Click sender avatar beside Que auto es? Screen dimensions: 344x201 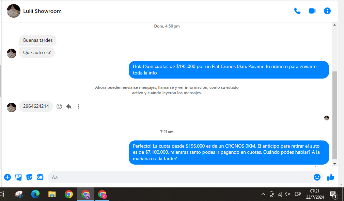[x=12, y=53]
